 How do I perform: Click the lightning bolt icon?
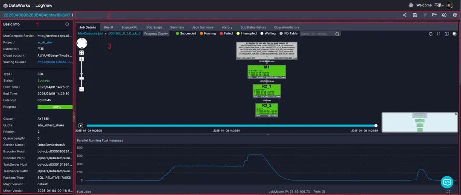pos(425,15)
